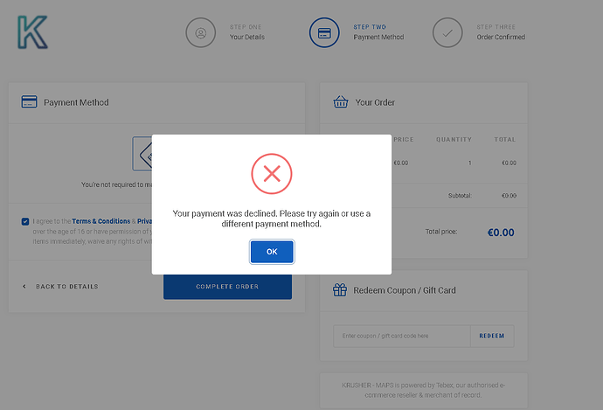Click the Step Three checkmark circle icon
This screenshot has height=410, width=603.
click(447, 32)
